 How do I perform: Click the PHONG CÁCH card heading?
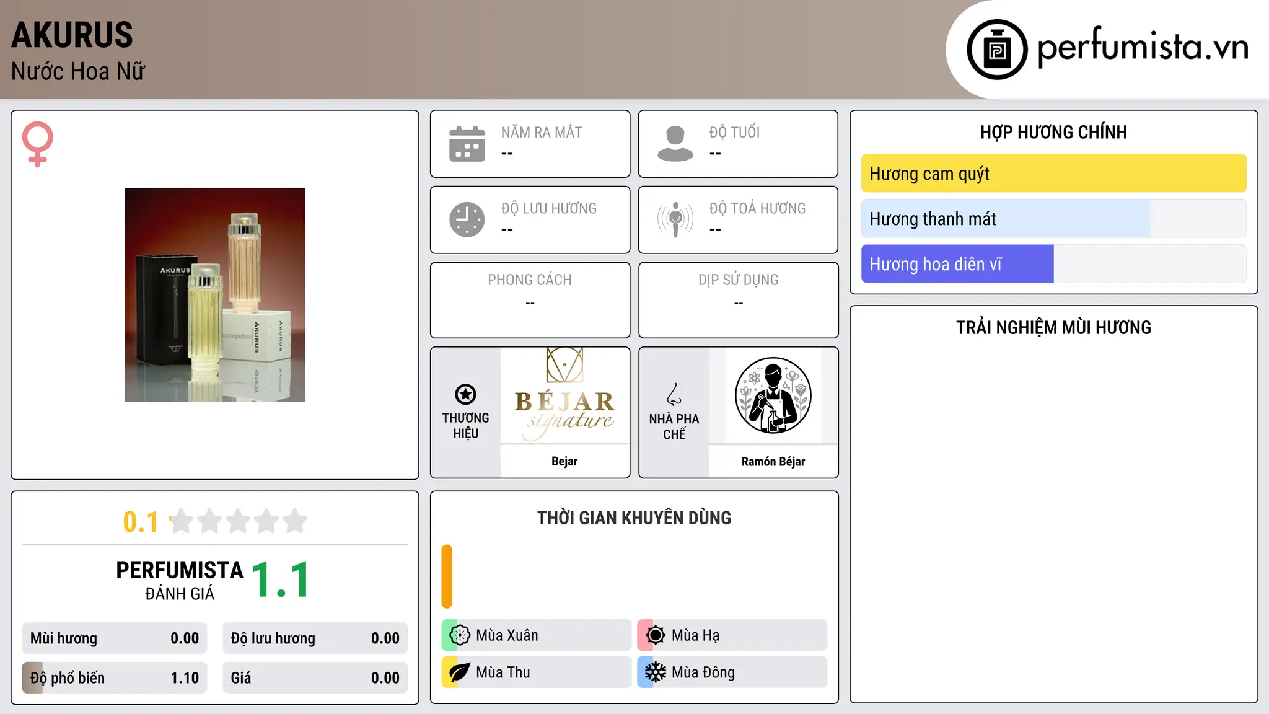pyautogui.click(x=530, y=280)
